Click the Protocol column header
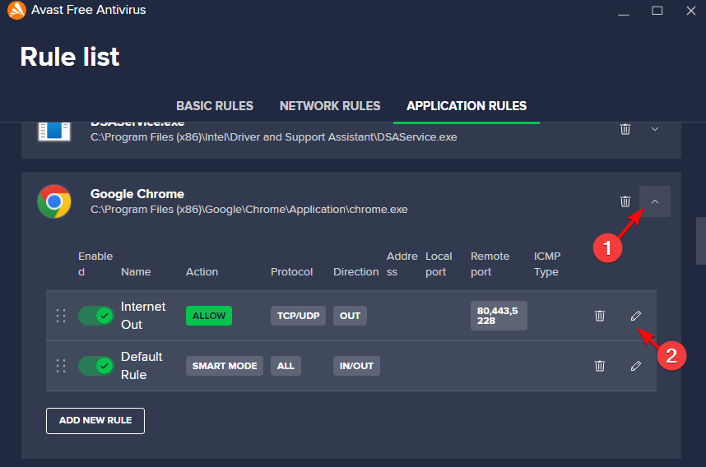The height and width of the screenshot is (467, 706). pos(291,272)
